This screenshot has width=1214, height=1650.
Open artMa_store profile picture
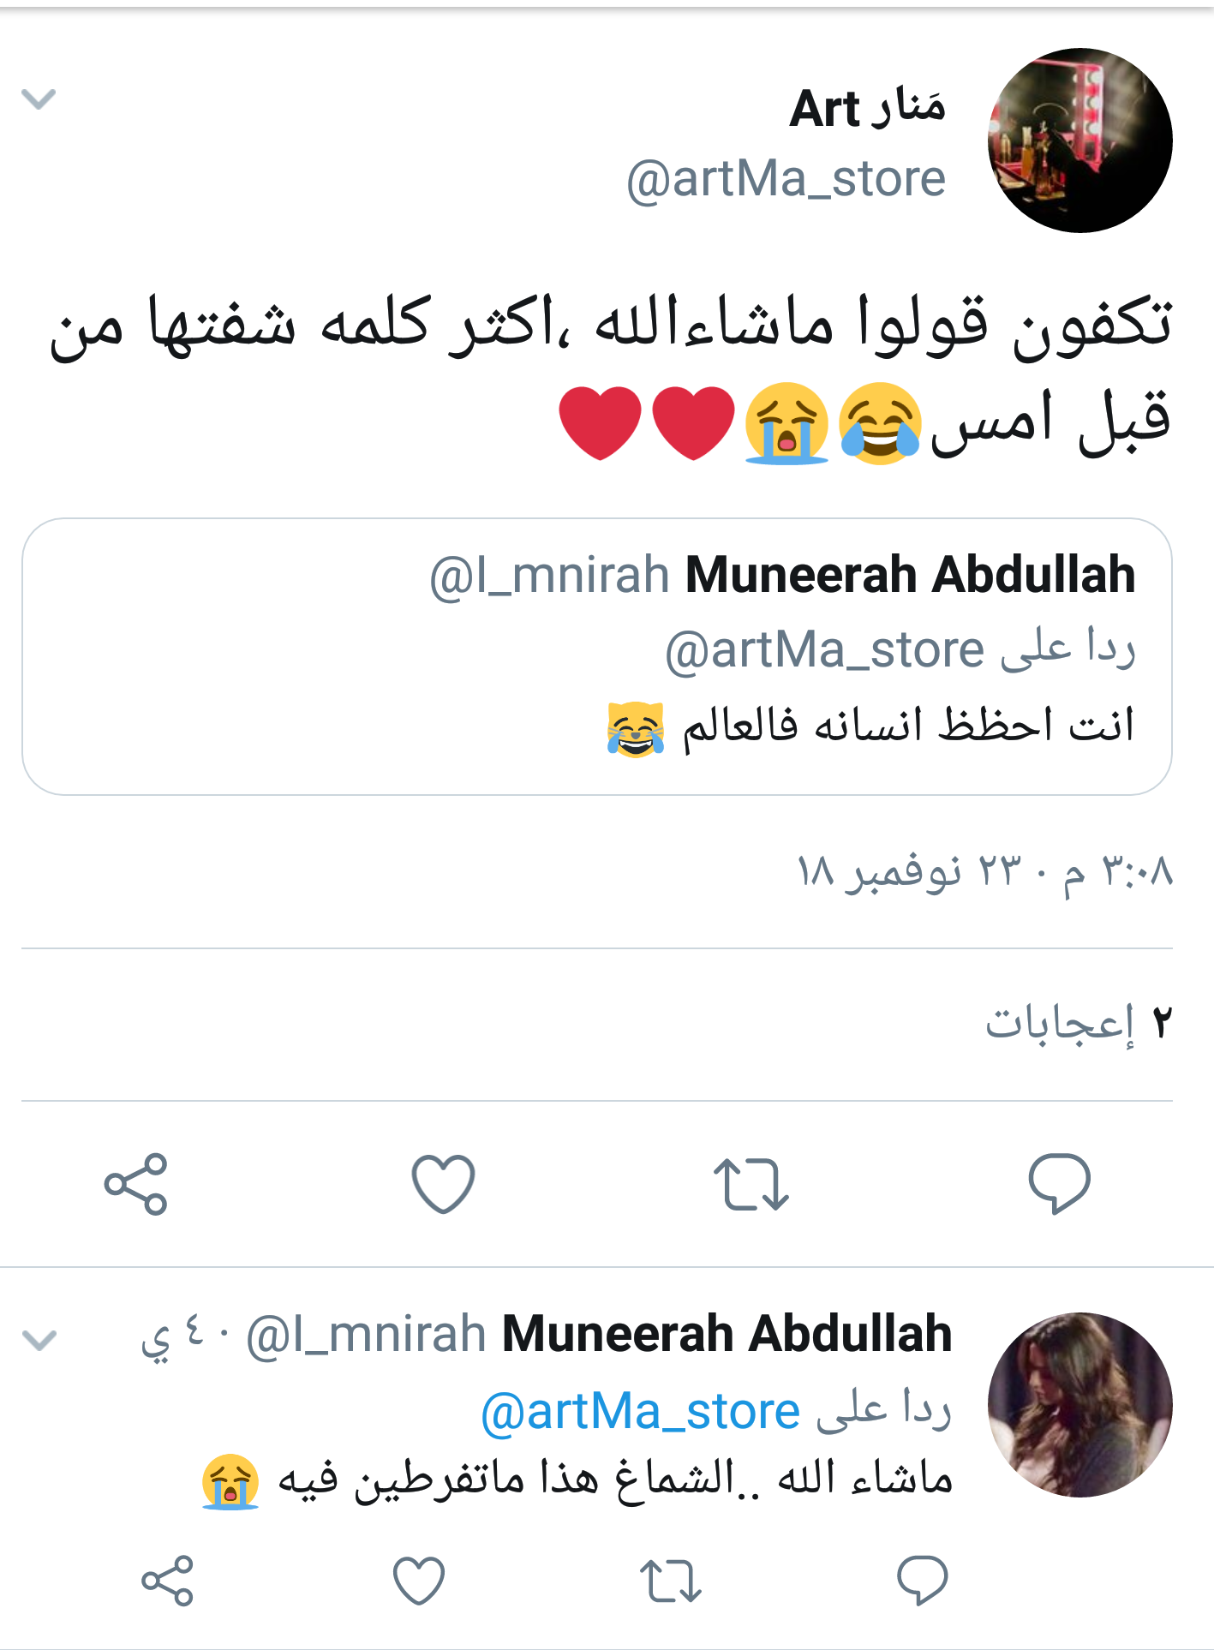(x=1079, y=140)
